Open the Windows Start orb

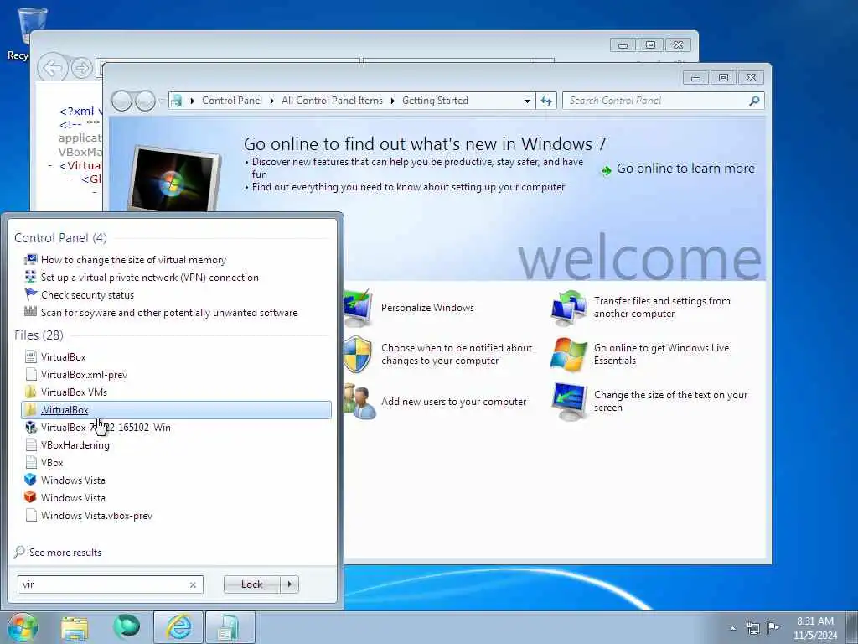click(22, 627)
